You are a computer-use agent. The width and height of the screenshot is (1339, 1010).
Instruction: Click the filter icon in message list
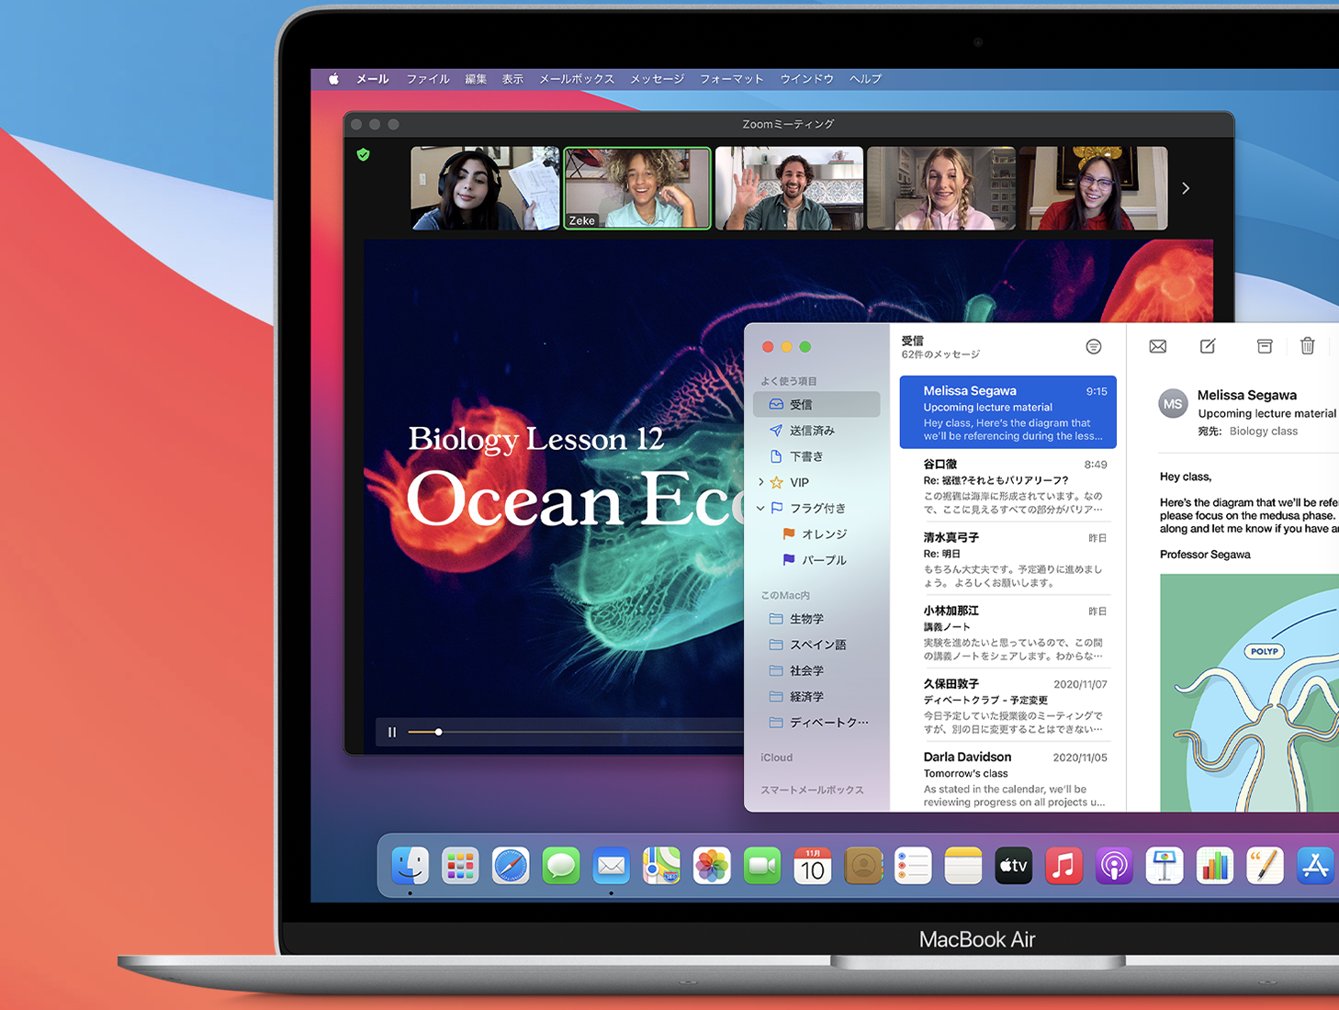(x=1093, y=346)
